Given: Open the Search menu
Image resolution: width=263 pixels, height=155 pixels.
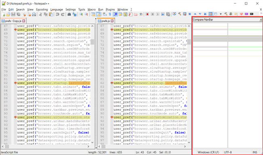Looking at the screenshot, I should tap(21, 10).
